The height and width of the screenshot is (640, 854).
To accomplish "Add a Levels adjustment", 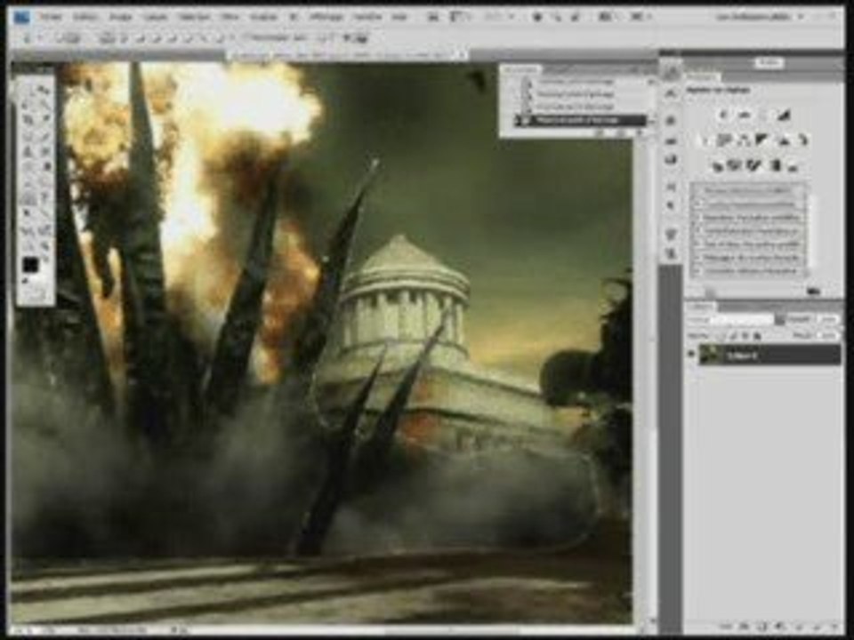I will click(x=745, y=115).
